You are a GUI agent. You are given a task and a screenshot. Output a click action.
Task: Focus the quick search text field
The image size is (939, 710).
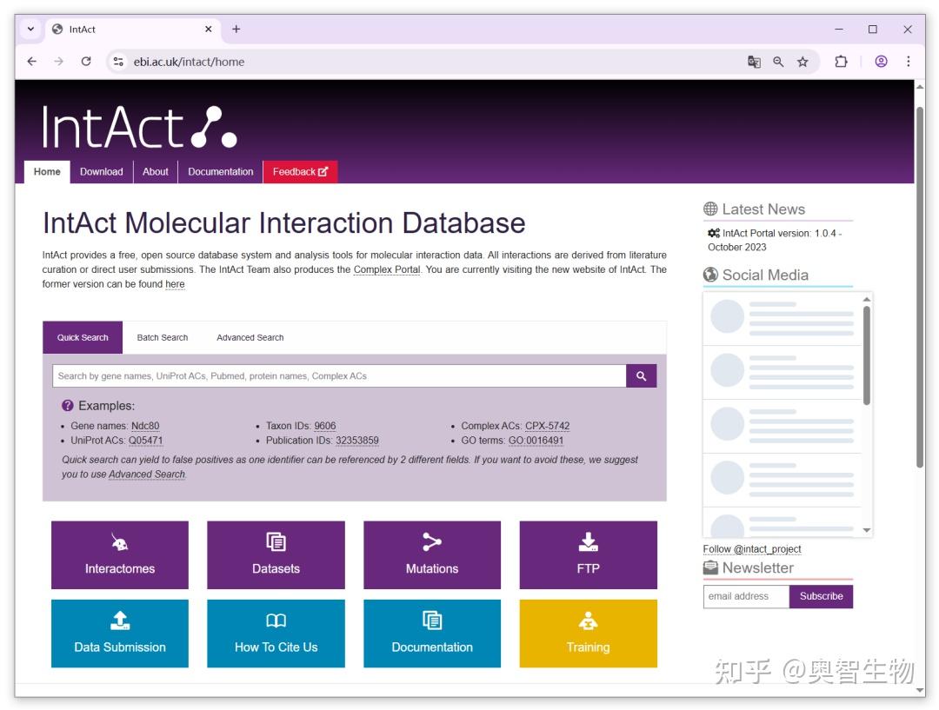coord(339,376)
